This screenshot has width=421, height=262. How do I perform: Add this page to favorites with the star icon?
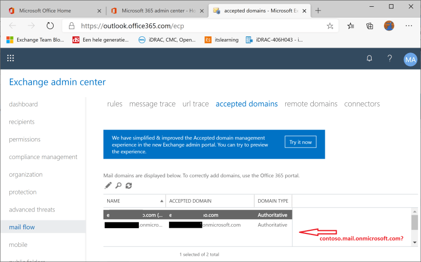click(x=330, y=25)
